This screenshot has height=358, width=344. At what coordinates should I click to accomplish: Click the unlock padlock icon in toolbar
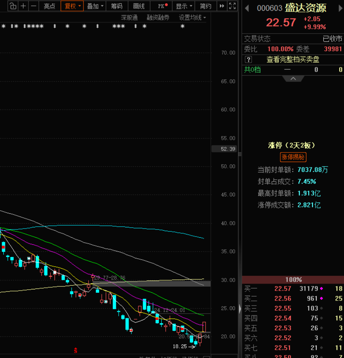point(13,6)
